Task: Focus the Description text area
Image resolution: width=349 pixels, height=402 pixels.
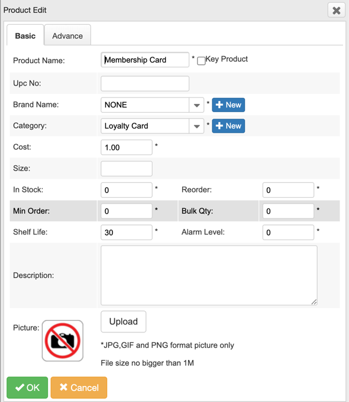Action: click(x=209, y=275)
